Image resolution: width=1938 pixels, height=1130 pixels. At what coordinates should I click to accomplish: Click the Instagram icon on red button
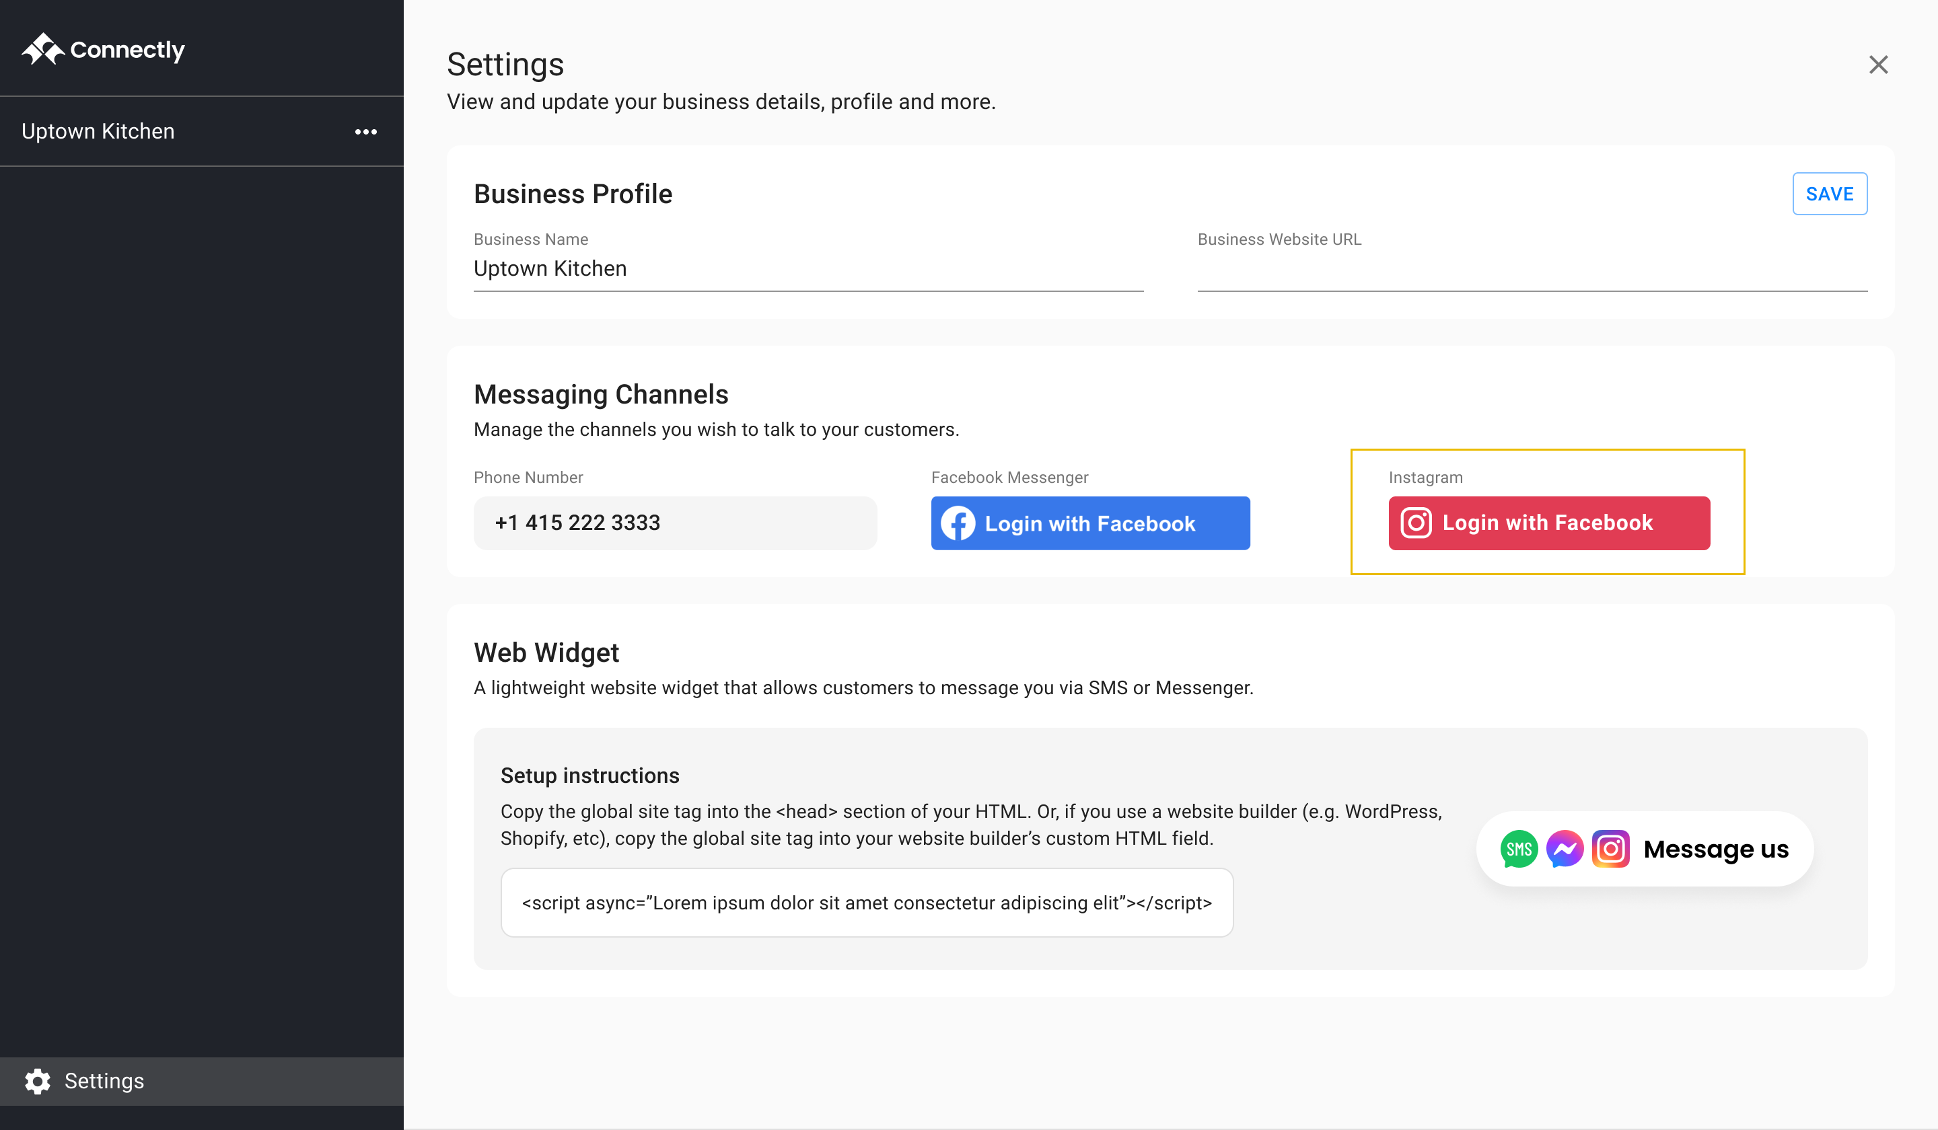[1416, 523]
